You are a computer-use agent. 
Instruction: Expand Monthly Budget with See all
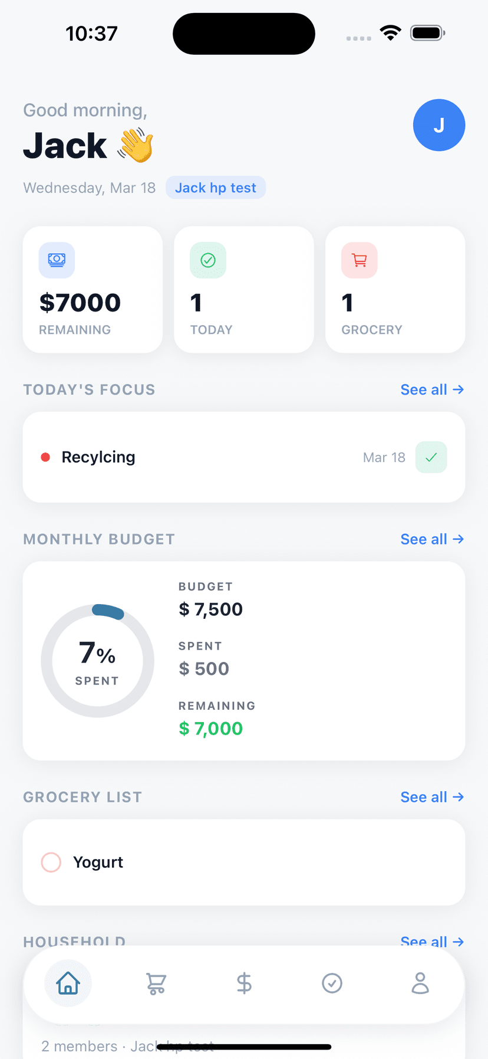[x=431, y=539]
